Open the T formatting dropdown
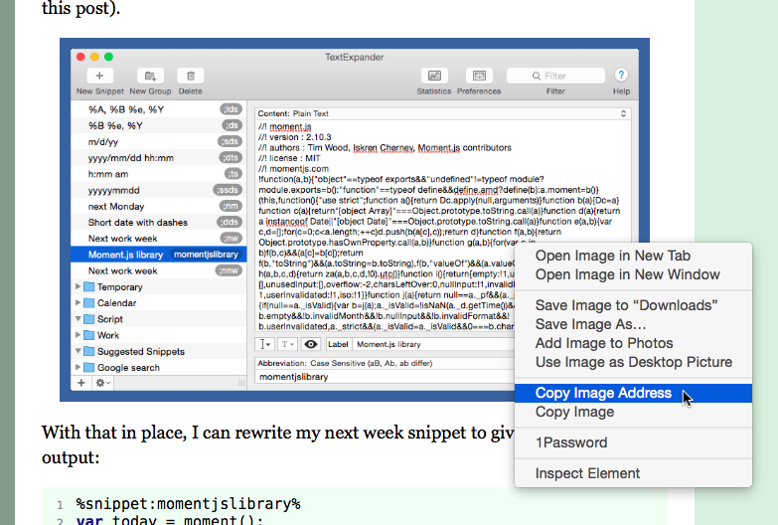The height and width of the screenshot is (525, 778). (287, 344)
